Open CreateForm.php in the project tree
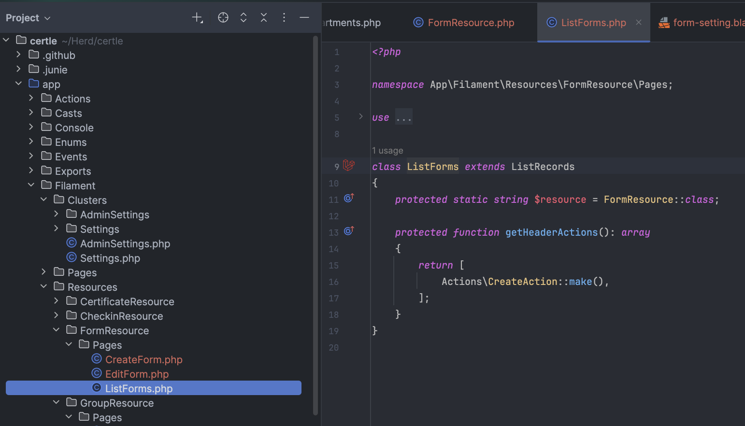The height and width of the screenshot is (426, 745). [x=143, y=359]
